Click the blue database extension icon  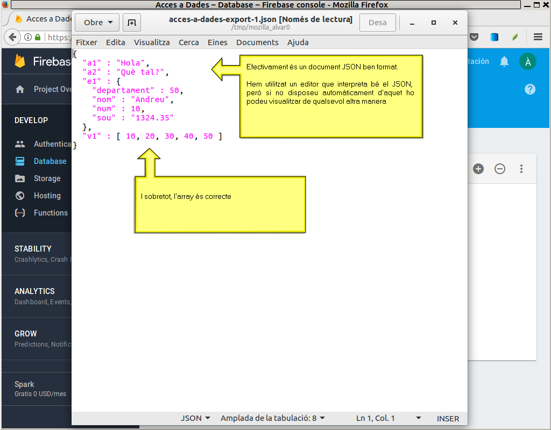point(495,37)
